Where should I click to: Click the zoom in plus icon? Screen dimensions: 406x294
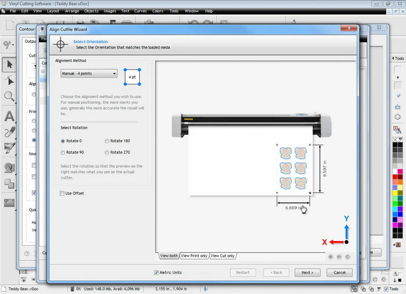(330, 257)
